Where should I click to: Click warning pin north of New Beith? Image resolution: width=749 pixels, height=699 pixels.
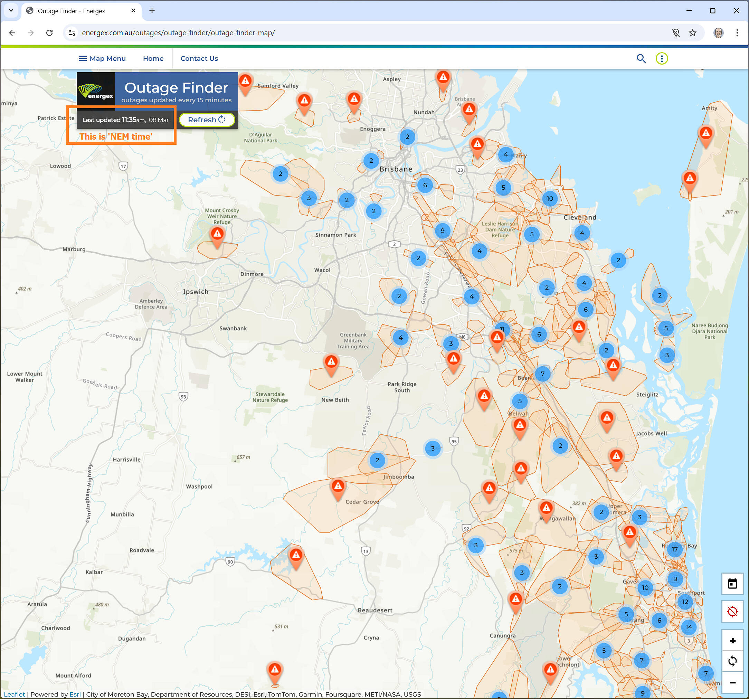pos(331,365)
